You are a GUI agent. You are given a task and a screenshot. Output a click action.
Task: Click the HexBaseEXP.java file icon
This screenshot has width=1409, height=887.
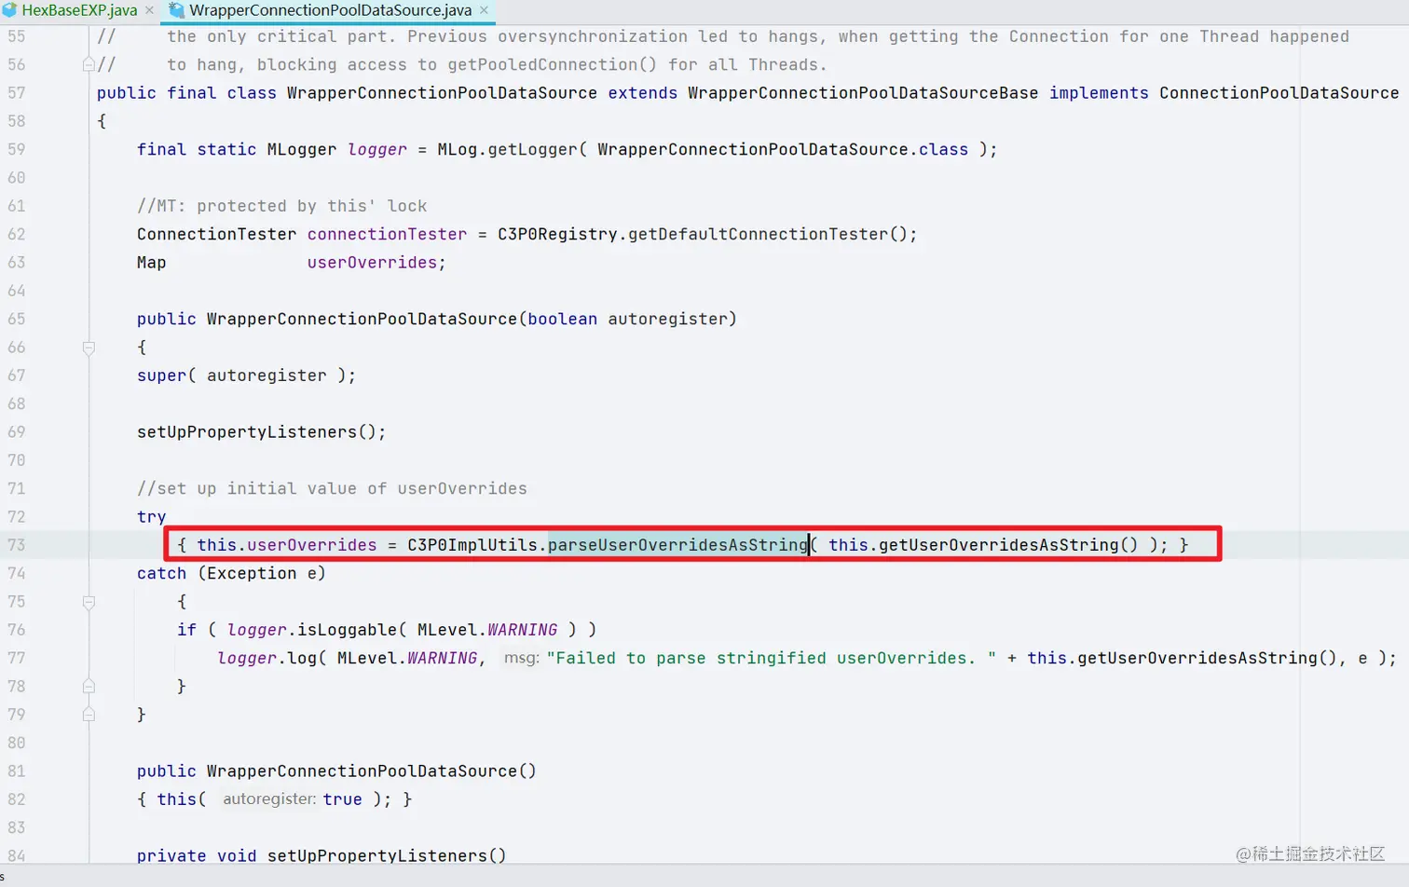tap(9, 10)
